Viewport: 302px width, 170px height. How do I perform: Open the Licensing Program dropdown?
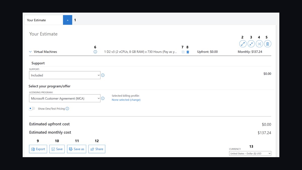coord(65,98)
